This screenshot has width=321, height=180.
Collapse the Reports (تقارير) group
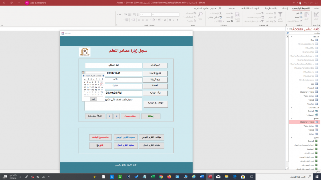coord(291,137)
